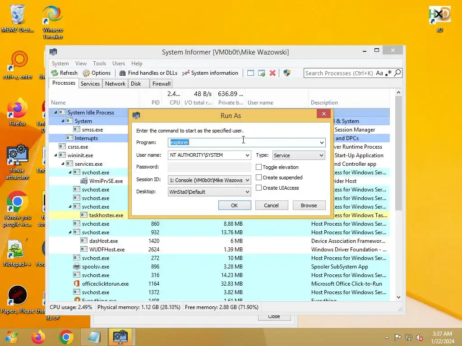The image size is (462, 346).
Task: Open Firefox desktop shortcut
Action: (x=18, y=112)
